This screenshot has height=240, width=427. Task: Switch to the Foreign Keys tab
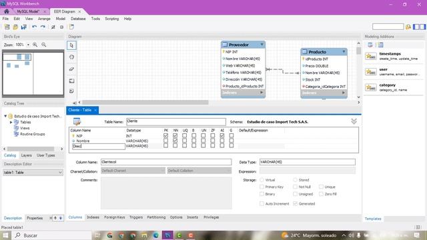tap(114, 217)
